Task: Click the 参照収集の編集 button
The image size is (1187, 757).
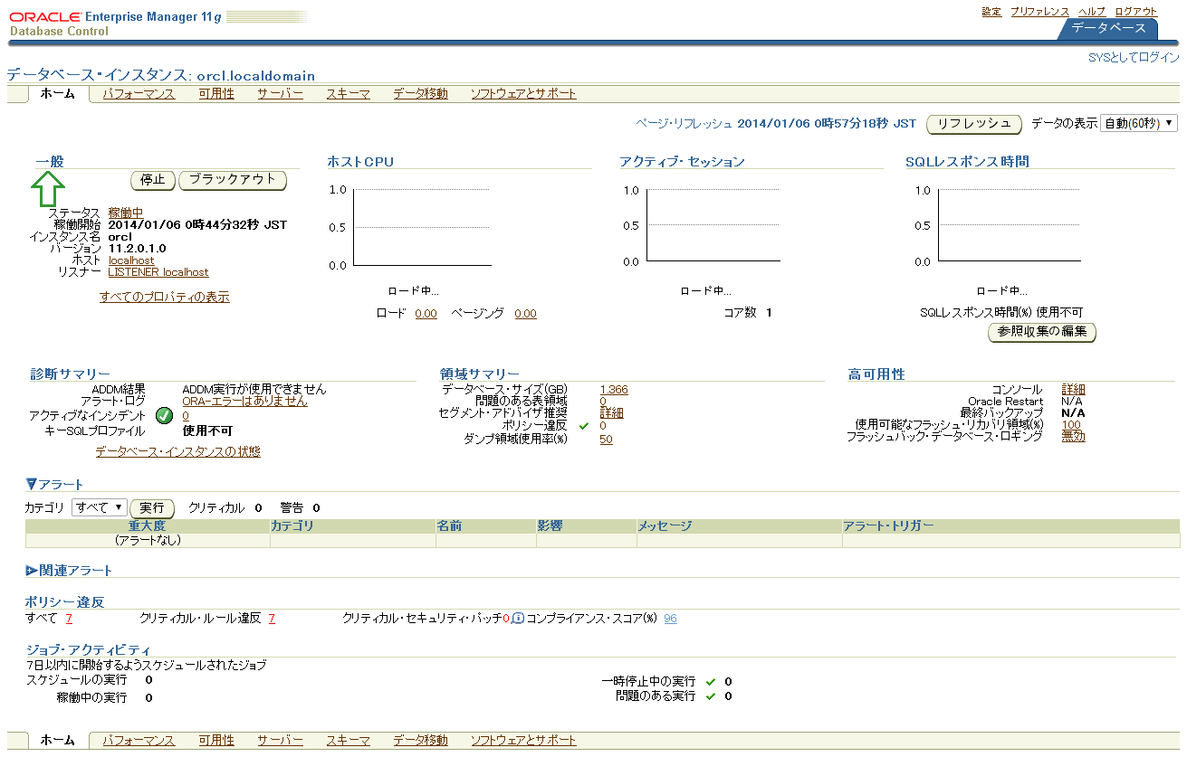Action: (1042, 332)
